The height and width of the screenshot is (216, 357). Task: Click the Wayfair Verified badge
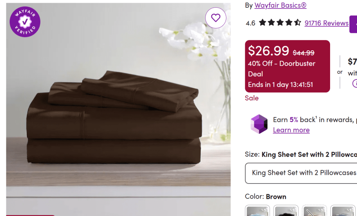25,22
